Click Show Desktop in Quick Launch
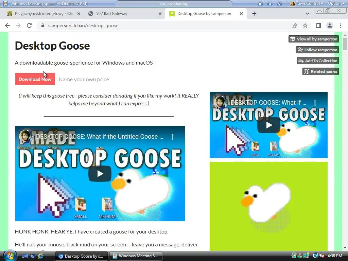The width and height of the screenshot is (348, 261). (24, 256)
